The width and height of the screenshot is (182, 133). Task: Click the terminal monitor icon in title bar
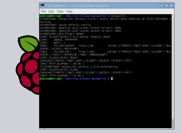click(42, 5)
